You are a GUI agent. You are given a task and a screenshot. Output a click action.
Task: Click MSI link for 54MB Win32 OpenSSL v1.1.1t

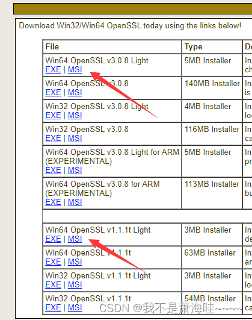(x=75, y=307)
